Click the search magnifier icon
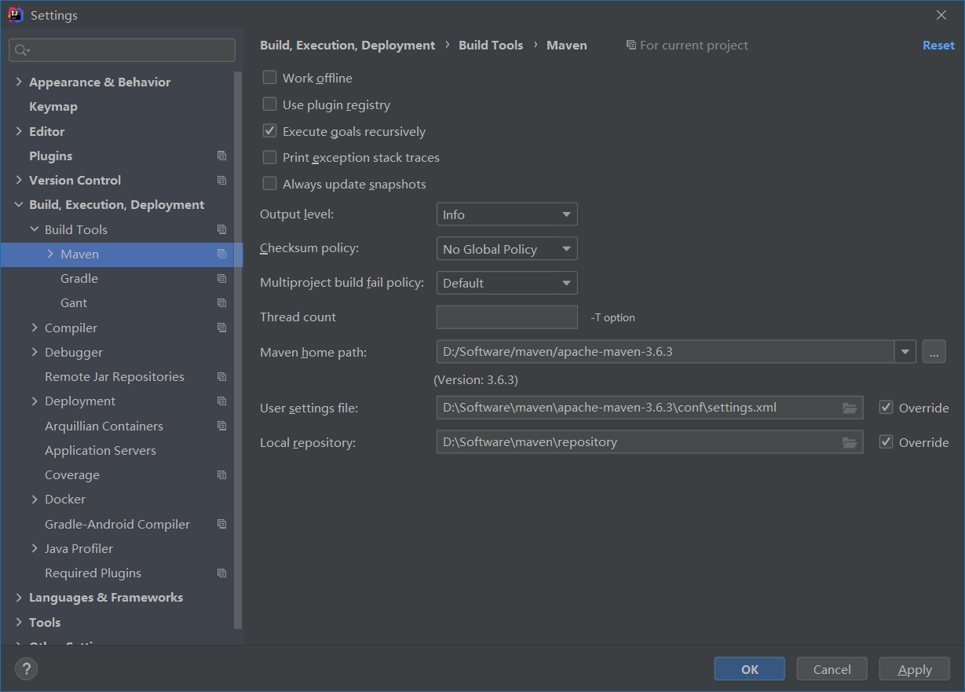This screenshot has height=692, width=965. [x=21, y=50]
